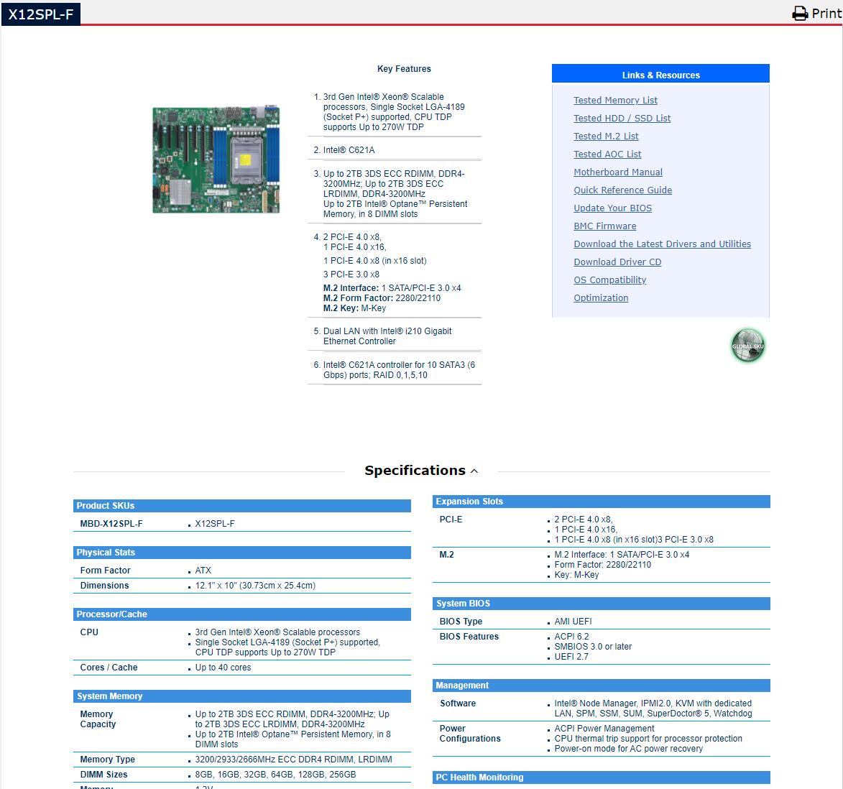
Task: View the Motherboard Manual link
Action: pyautogui.click(x=618, y=172)
